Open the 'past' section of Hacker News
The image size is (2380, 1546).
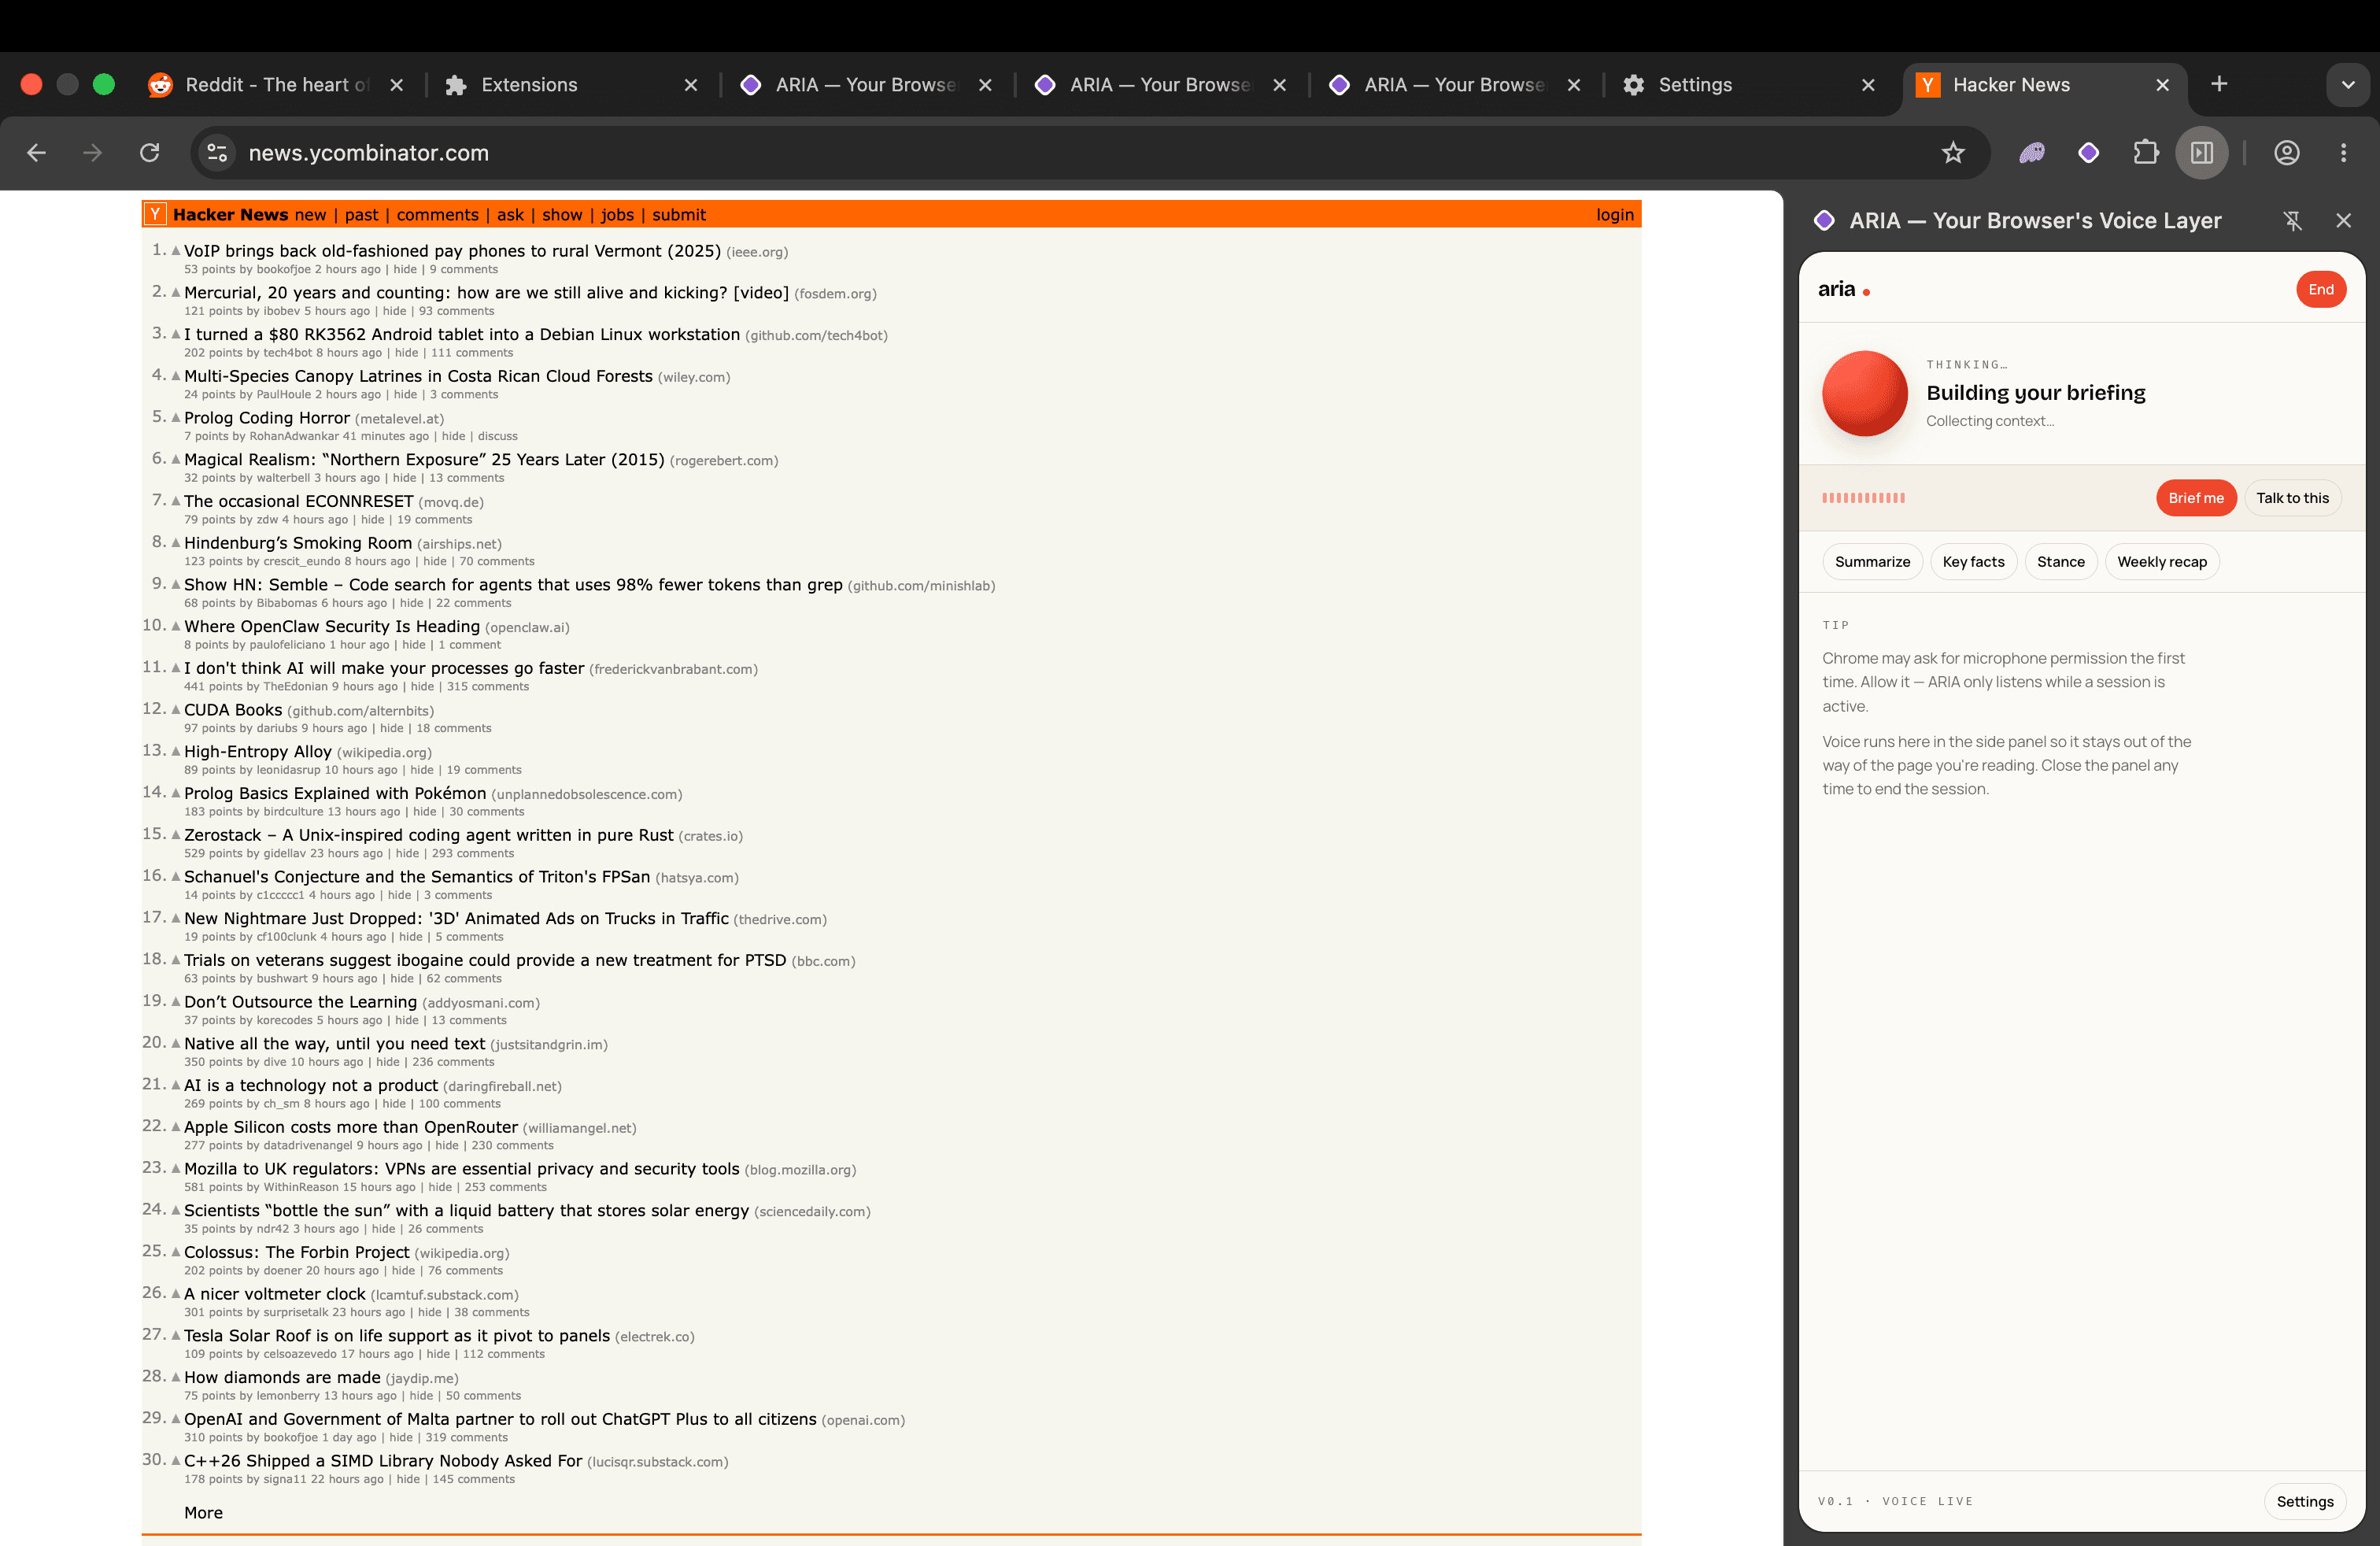[x=362, y=214]
